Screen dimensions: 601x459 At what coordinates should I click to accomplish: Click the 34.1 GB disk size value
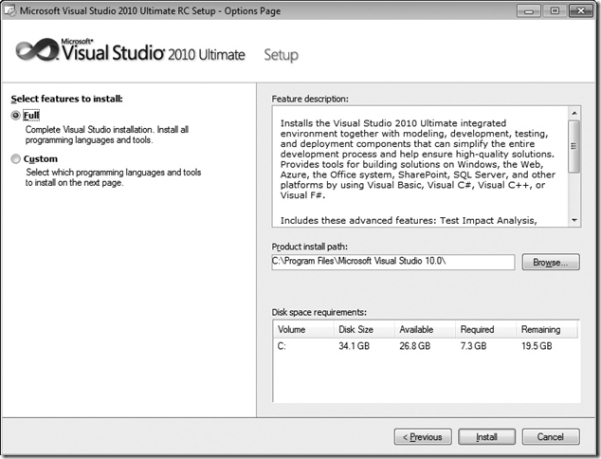coord(354,346)
